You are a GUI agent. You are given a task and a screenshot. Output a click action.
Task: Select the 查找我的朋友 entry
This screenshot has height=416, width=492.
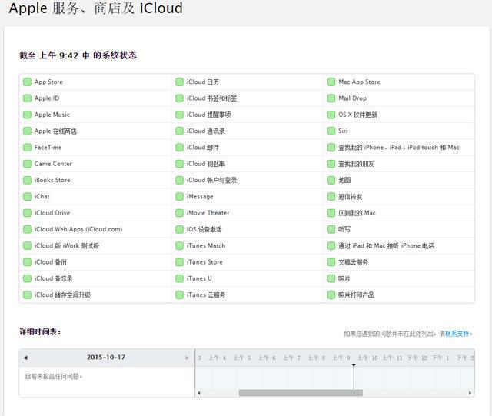tap(356, 164)
